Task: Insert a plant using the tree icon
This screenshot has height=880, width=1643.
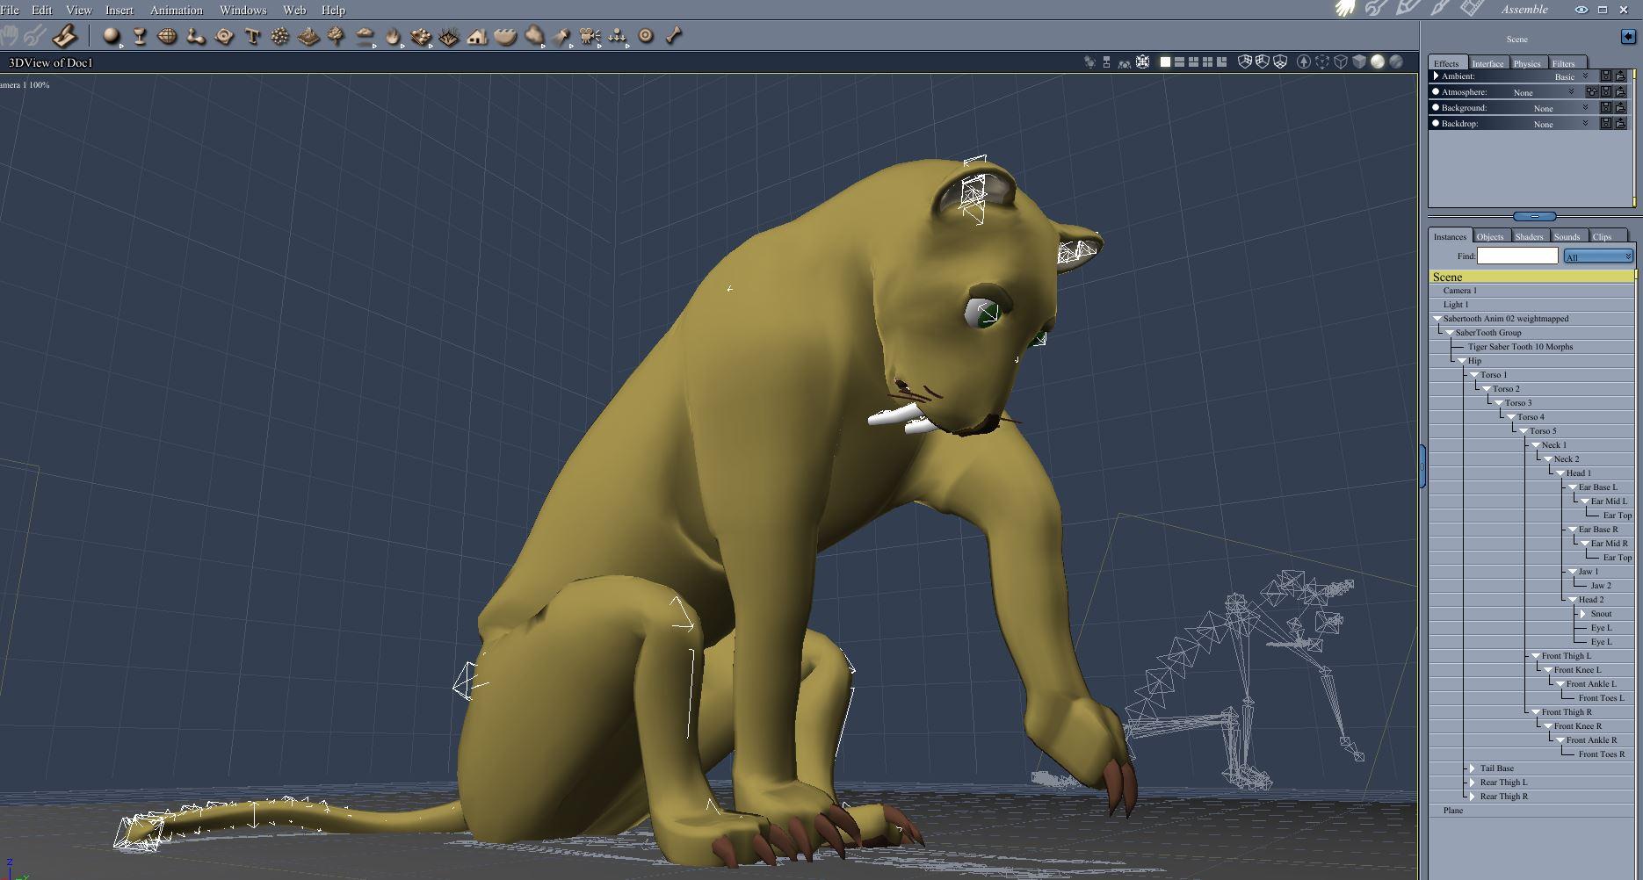Action: 336,36
